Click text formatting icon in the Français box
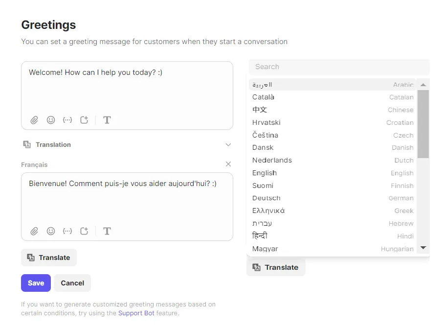The height and width of the screenshot is (329, 442). [107, 231]
